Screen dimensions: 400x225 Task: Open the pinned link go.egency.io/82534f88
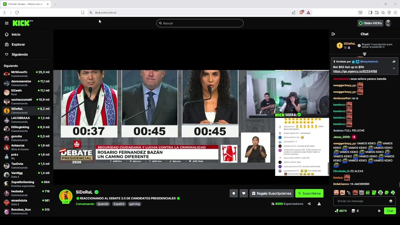[355, 71]
